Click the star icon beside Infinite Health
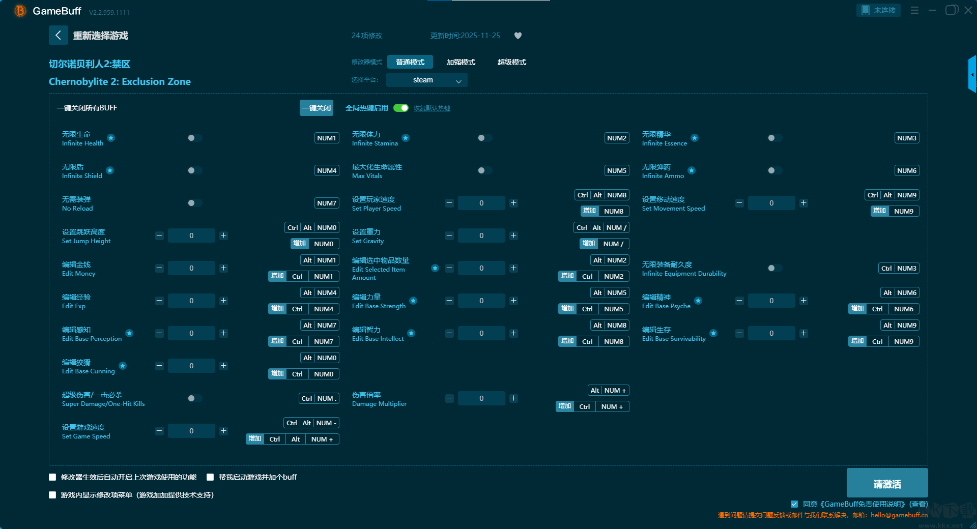Image resolution: width=977 pixels, height=529 pixels. coord(111,138)
